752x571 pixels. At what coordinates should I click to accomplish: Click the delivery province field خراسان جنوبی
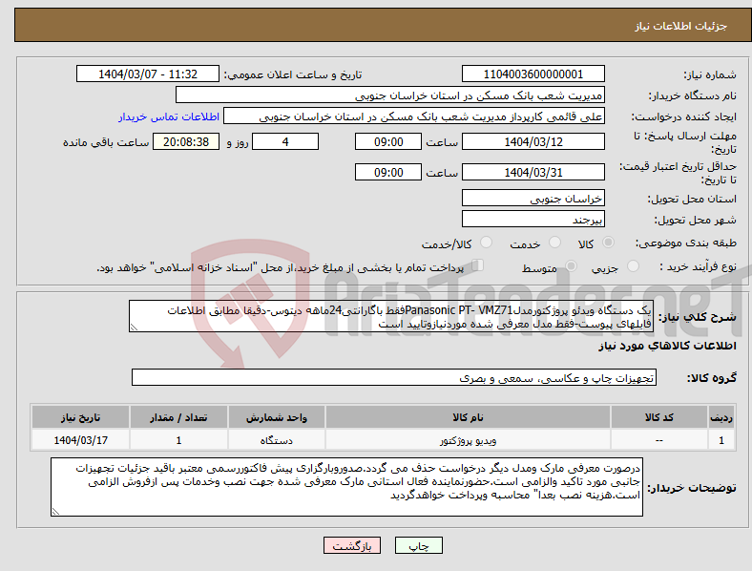click(x=533, y=198)
